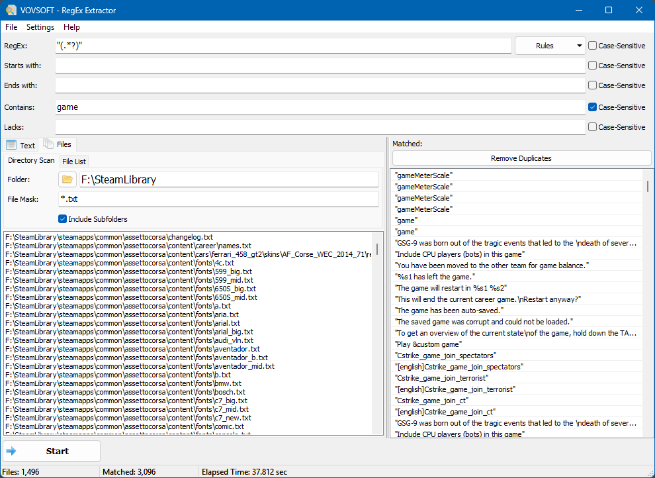This screenshot has height=478, width=655.
Task: Click the Contains input field
Action: [x=320, y=107]
